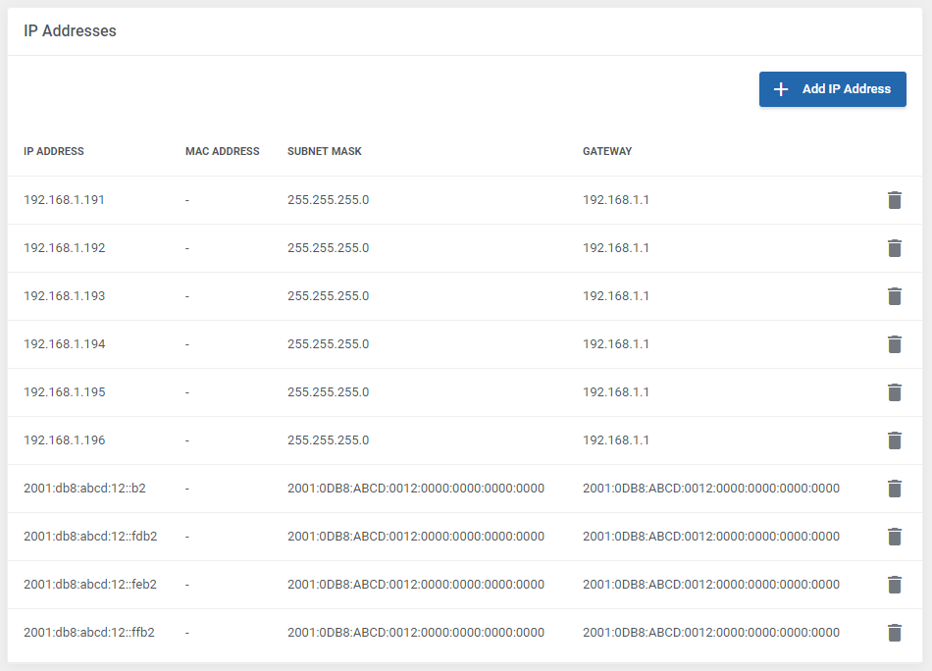932x671 pixels.
Task: Select subnet mask in the 192.168.1.194 row
Action: point(328,344)
